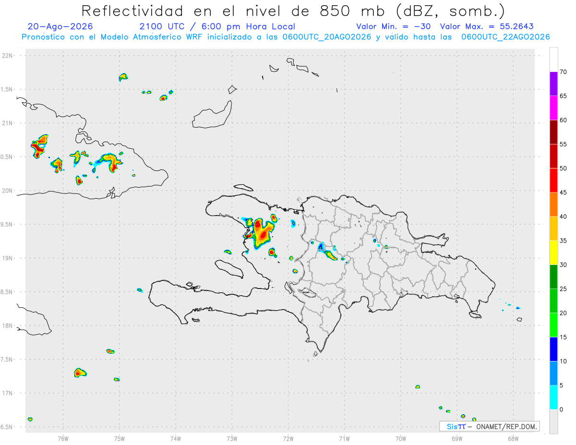Click the purple 65–70 dBZ color band
Image resolution: width=576 pixels, height=445 pixels.
coord(553,84)
